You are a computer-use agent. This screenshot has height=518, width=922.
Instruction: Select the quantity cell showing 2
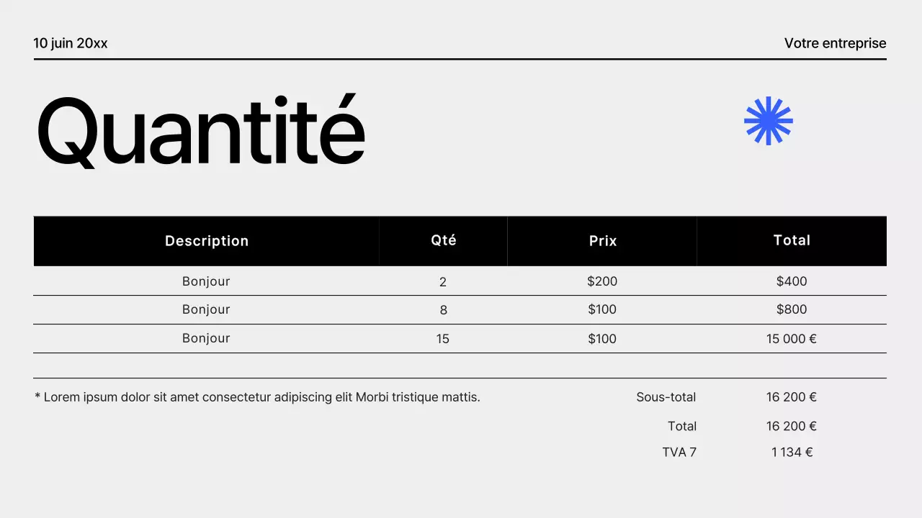point(443,282)
